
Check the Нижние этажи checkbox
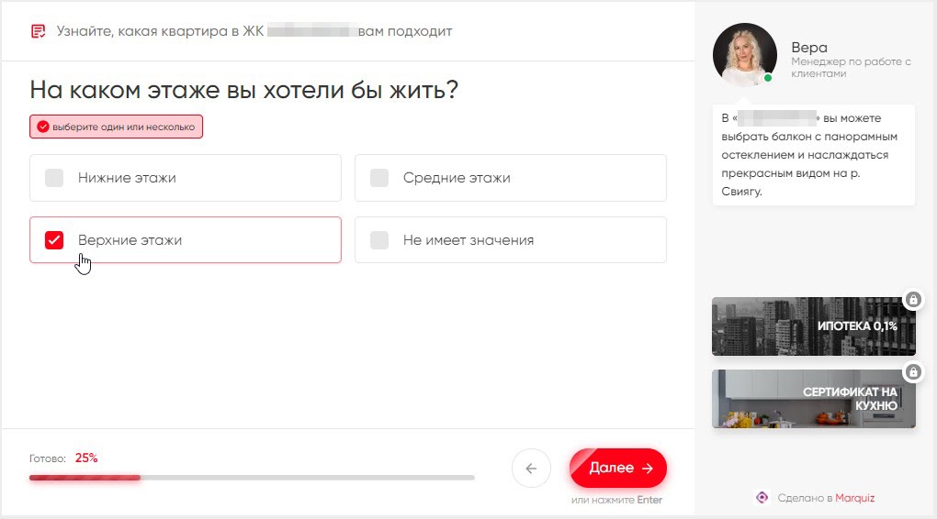(x=54, y=178)
